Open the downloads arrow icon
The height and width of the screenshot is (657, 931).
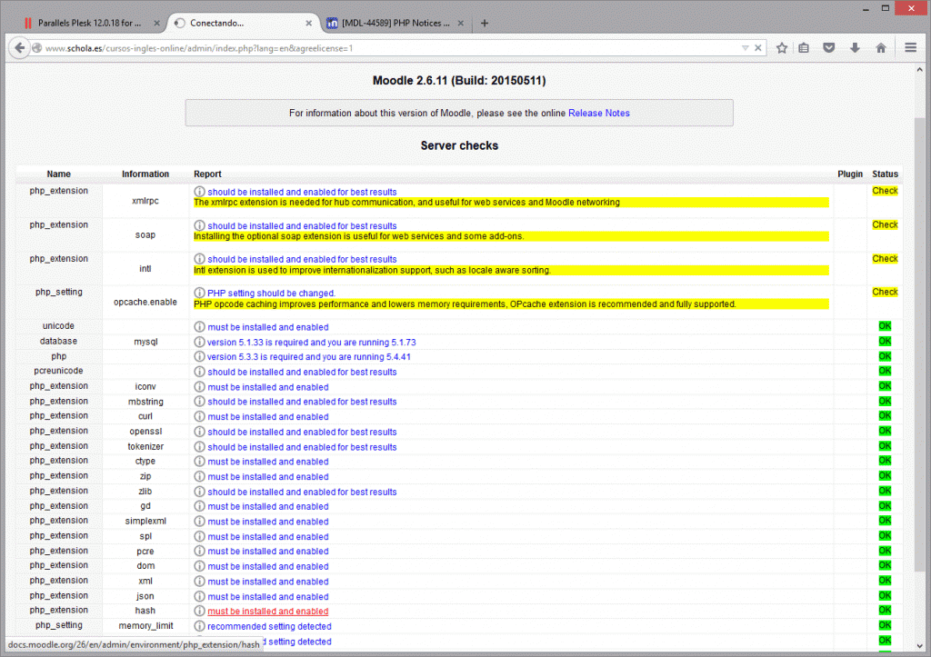point(855,48)
